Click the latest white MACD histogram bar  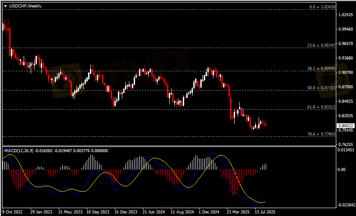(266, 167)
